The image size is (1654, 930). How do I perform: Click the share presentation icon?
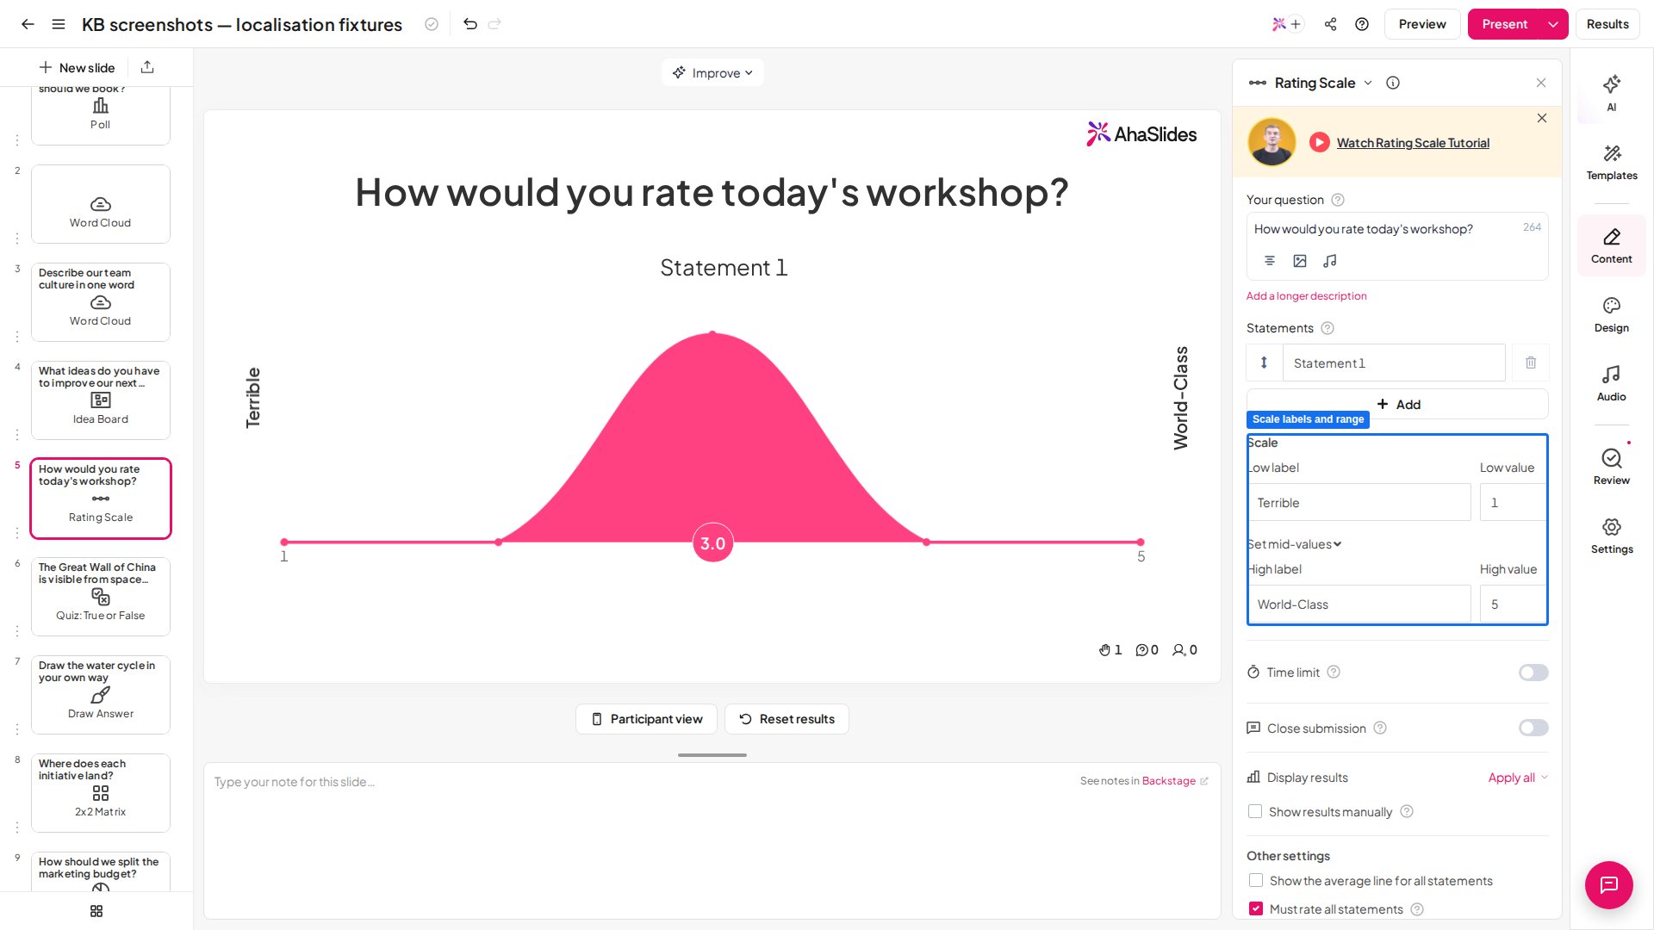pyautogui.click(x=1330, y=24)
